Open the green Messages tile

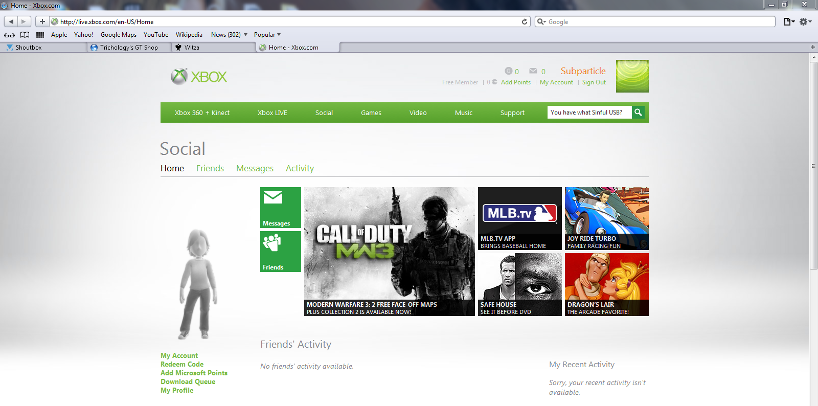(x=281, y=208)
